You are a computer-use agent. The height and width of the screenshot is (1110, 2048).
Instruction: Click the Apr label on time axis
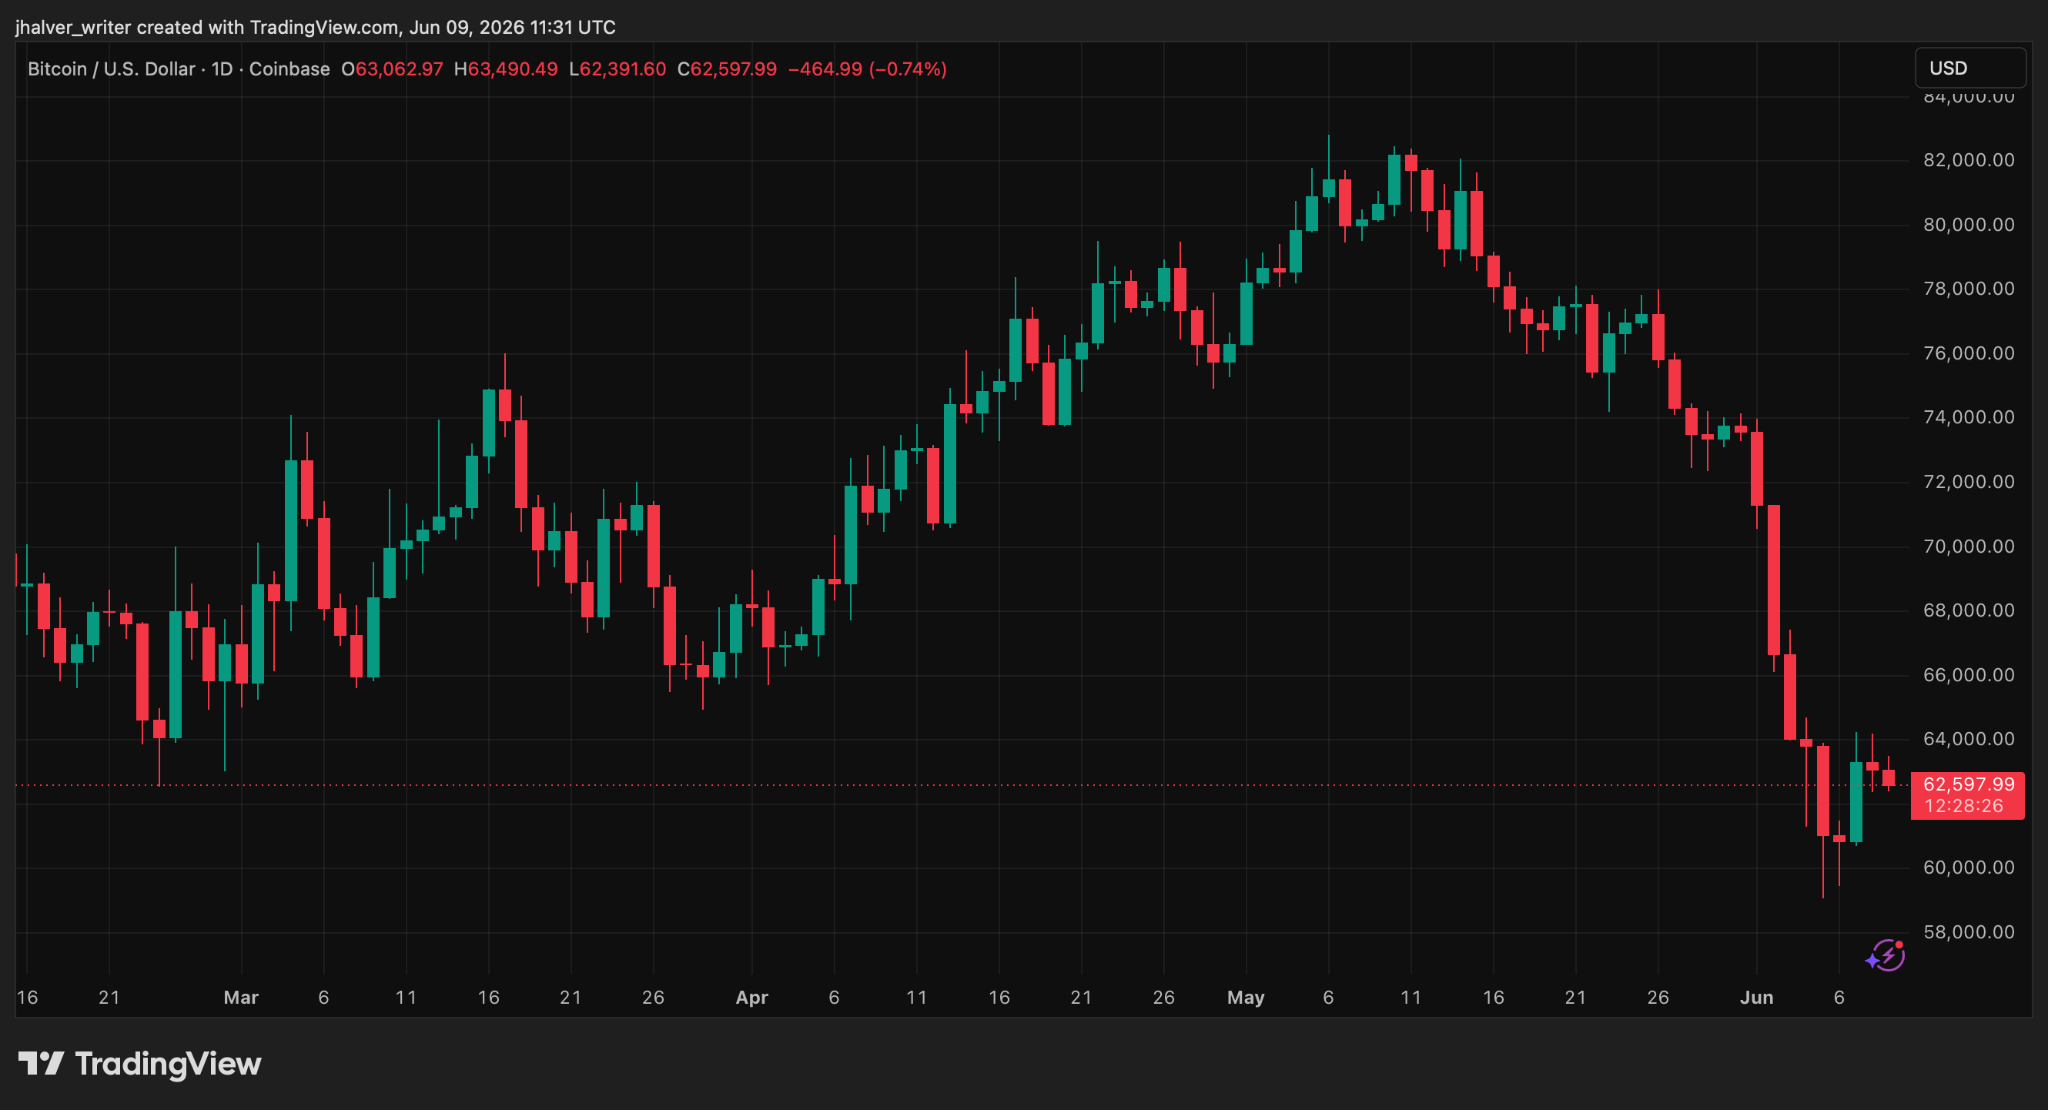pyautogui.click(x=752, y=998)
